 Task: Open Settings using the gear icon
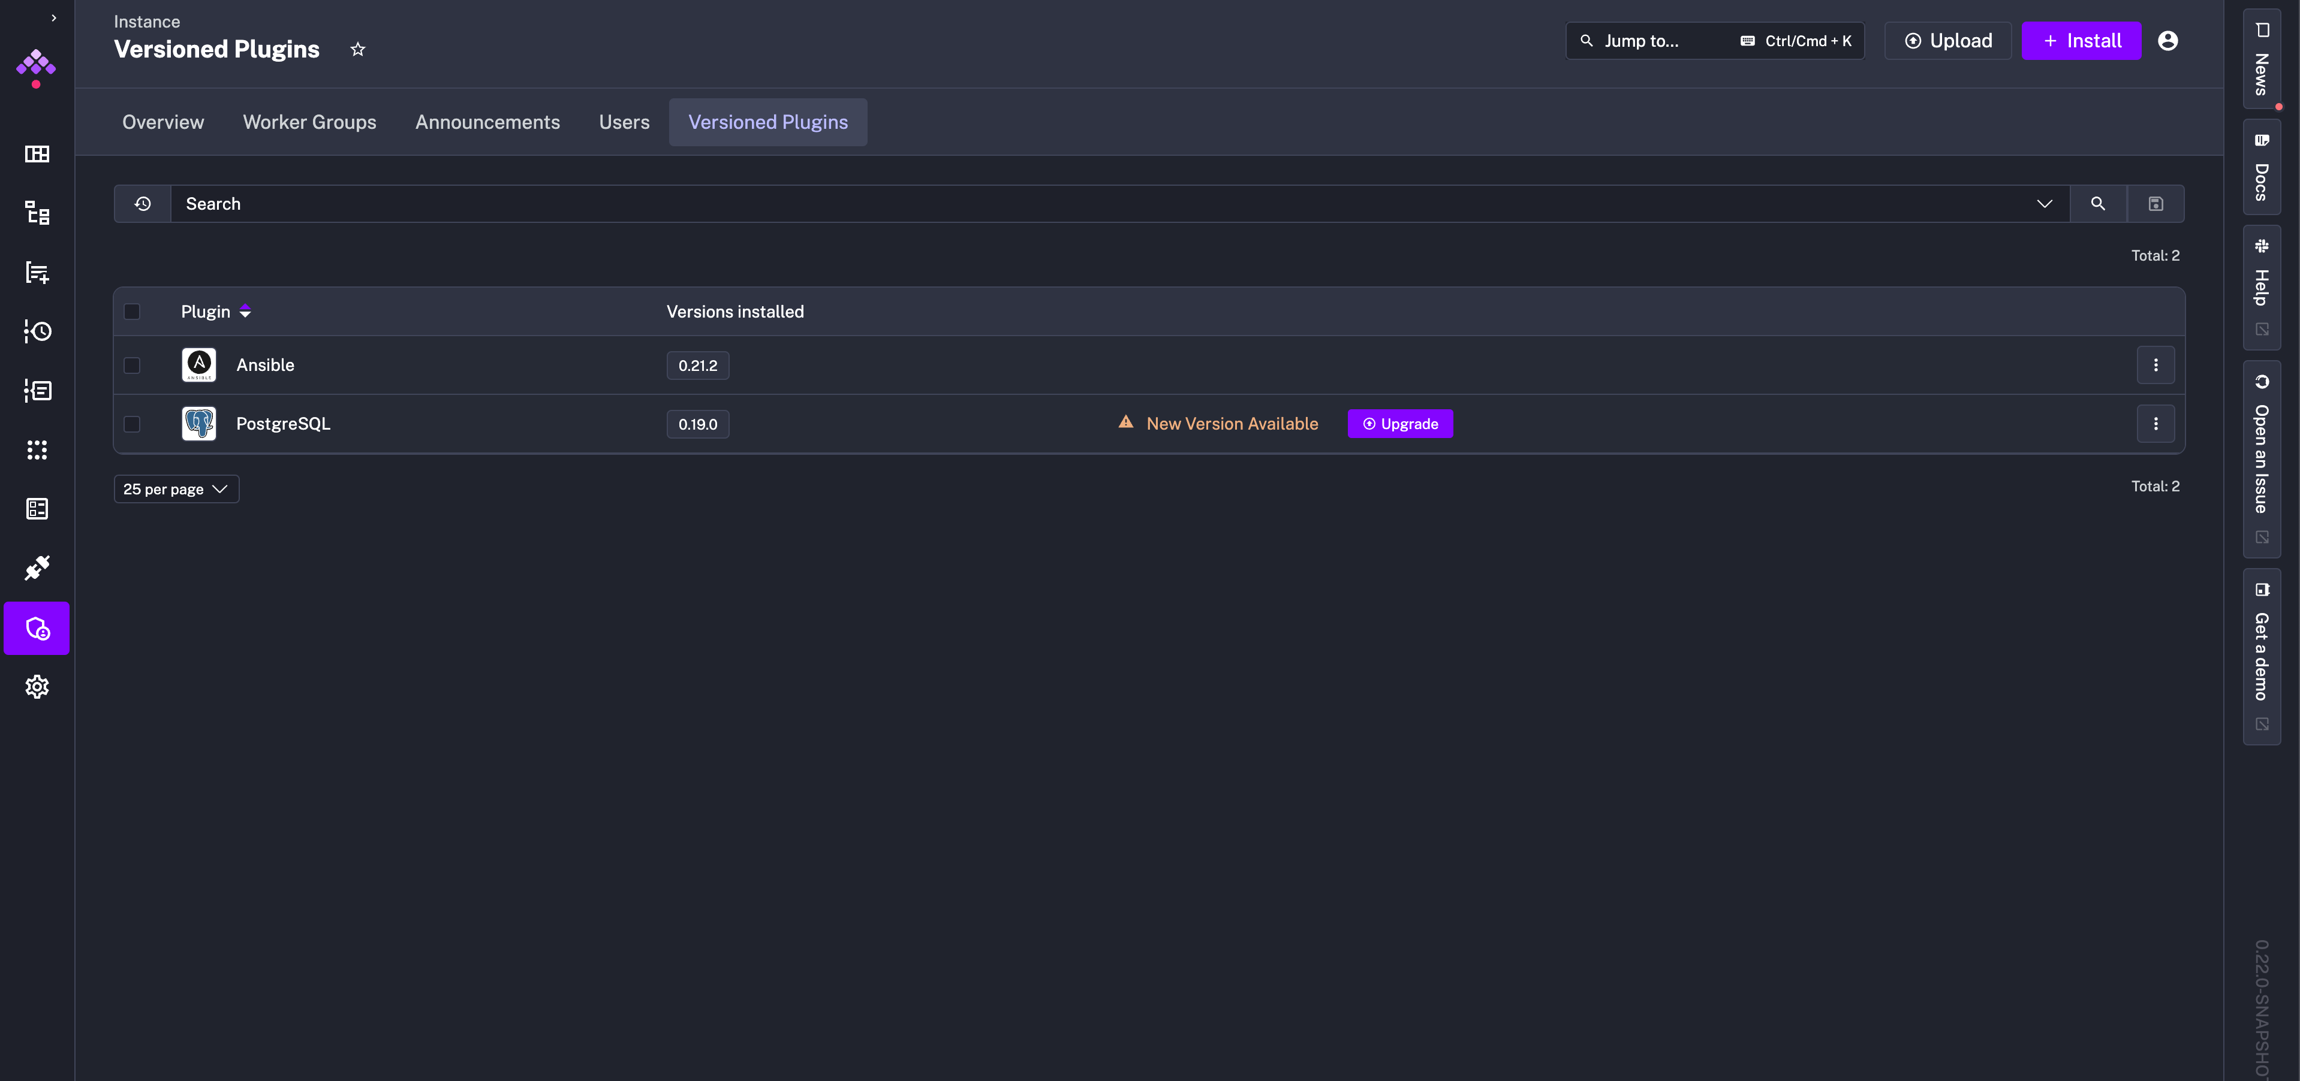click(37, 687)
